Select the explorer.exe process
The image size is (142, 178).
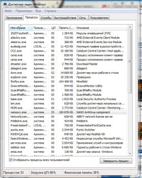[x=68, y=77]
